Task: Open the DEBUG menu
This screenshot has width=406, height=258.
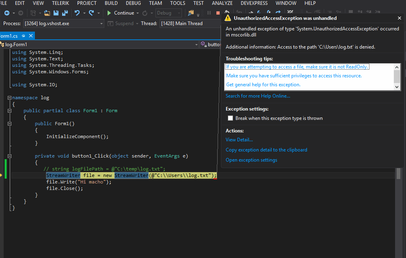Action: pos(133,3)
